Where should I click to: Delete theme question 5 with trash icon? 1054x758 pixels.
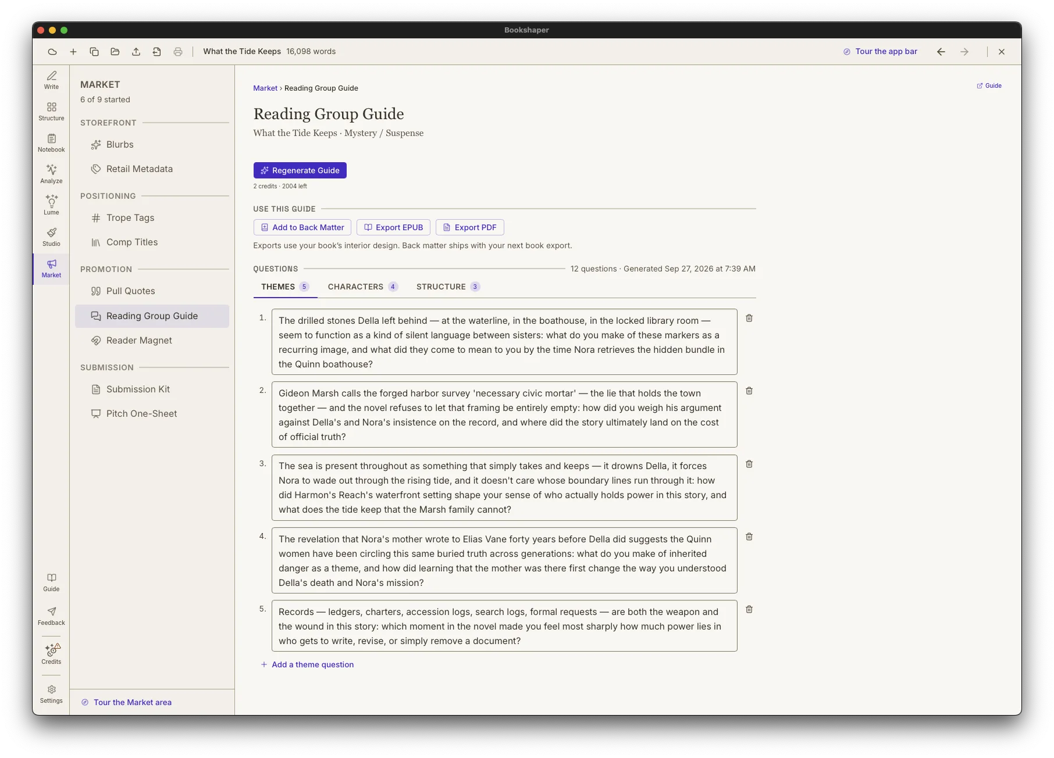(x=749, y=609)
